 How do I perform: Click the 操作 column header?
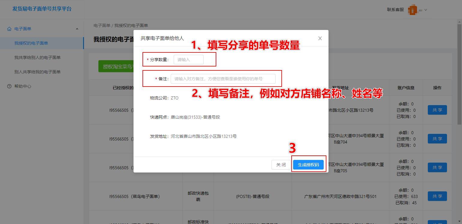(437, 88)
